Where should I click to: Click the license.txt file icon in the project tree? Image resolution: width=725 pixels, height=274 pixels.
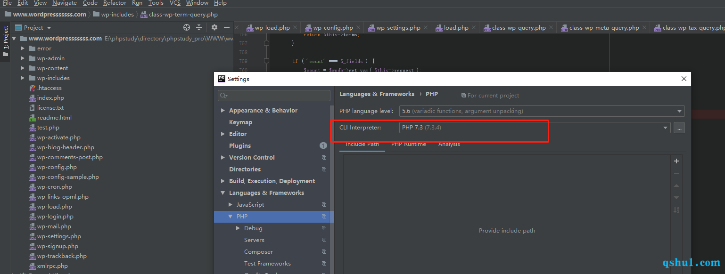click(x=32, y=108)
